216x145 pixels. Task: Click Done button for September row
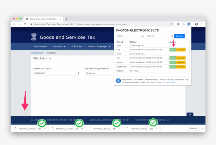[173, 67]
